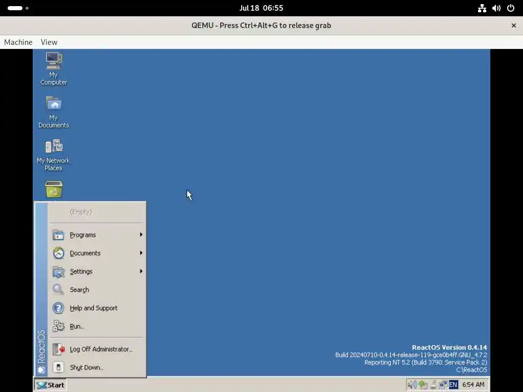The height and width of the screenshot is (392, 523).
Task: Click the Run gears icon
Action: [58, 326]
